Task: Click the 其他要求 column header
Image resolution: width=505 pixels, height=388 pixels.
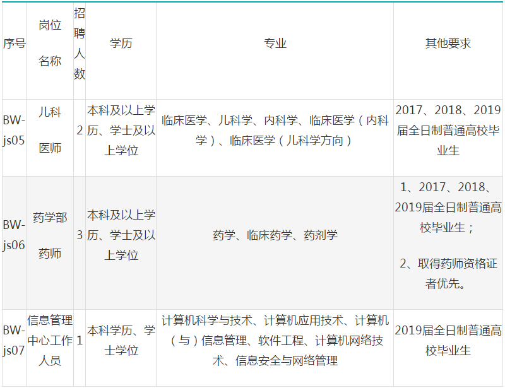Action: (x=448, y=44)
